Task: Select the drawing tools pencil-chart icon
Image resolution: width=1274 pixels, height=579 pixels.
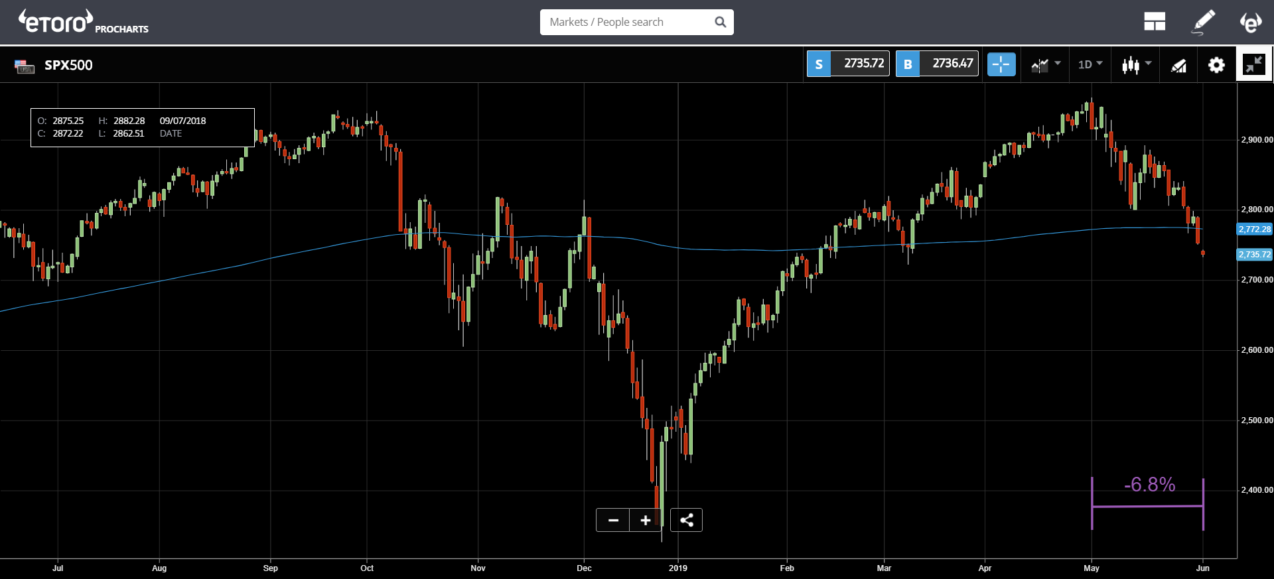Action: tap(1179, 65)
